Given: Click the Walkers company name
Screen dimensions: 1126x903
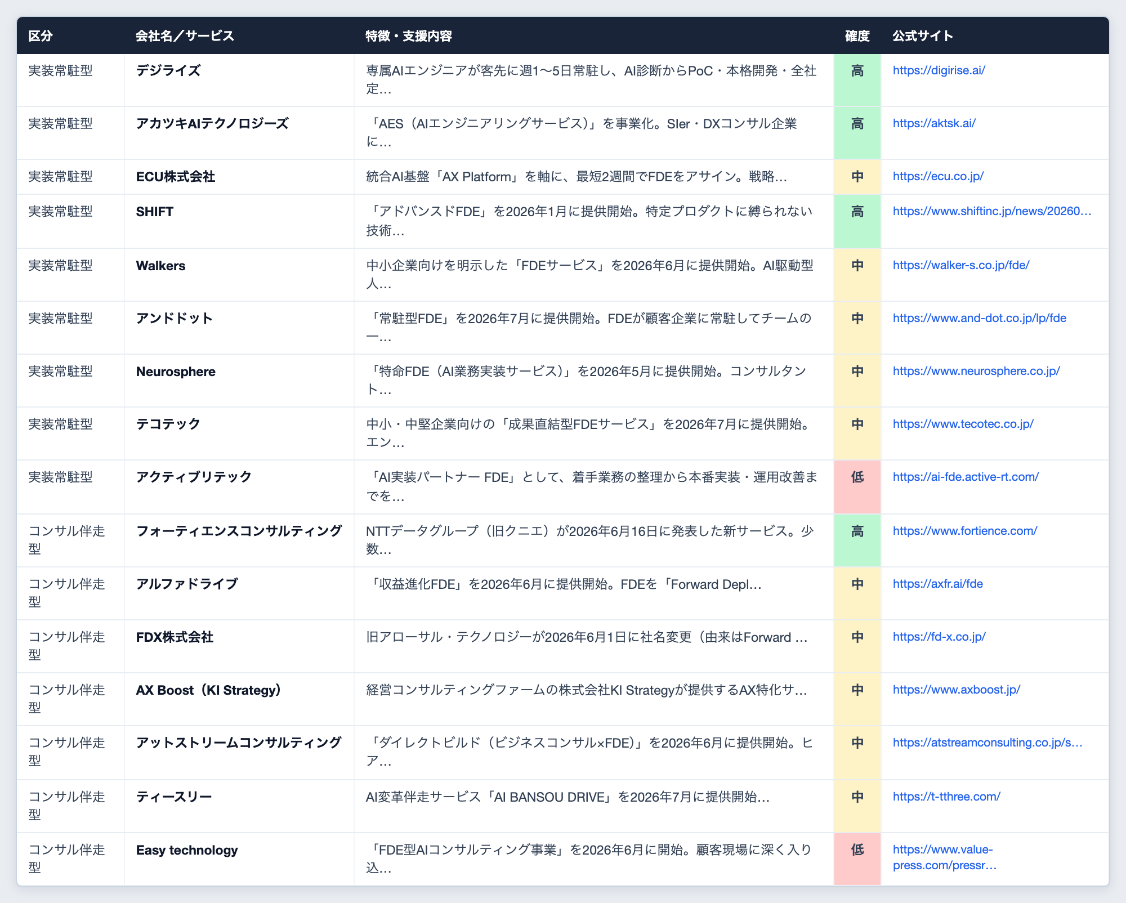Looking at the screenshot, I should click(x=160, y=266).
